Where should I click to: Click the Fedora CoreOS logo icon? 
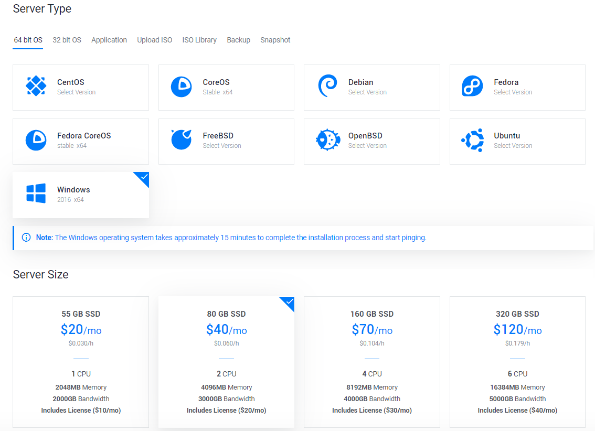point(36,140)
